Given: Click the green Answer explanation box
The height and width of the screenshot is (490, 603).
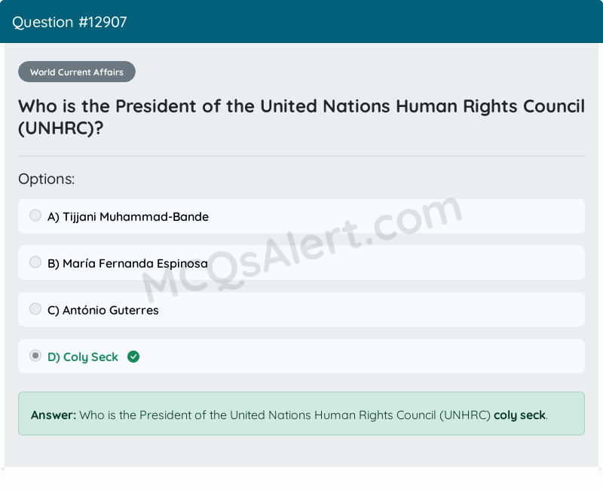Looking at the screenshot, I should click(301, 413).
